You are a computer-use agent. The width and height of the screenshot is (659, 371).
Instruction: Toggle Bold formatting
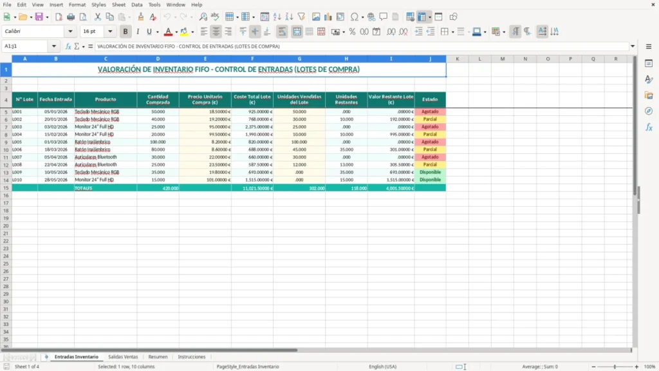(125, 32)
